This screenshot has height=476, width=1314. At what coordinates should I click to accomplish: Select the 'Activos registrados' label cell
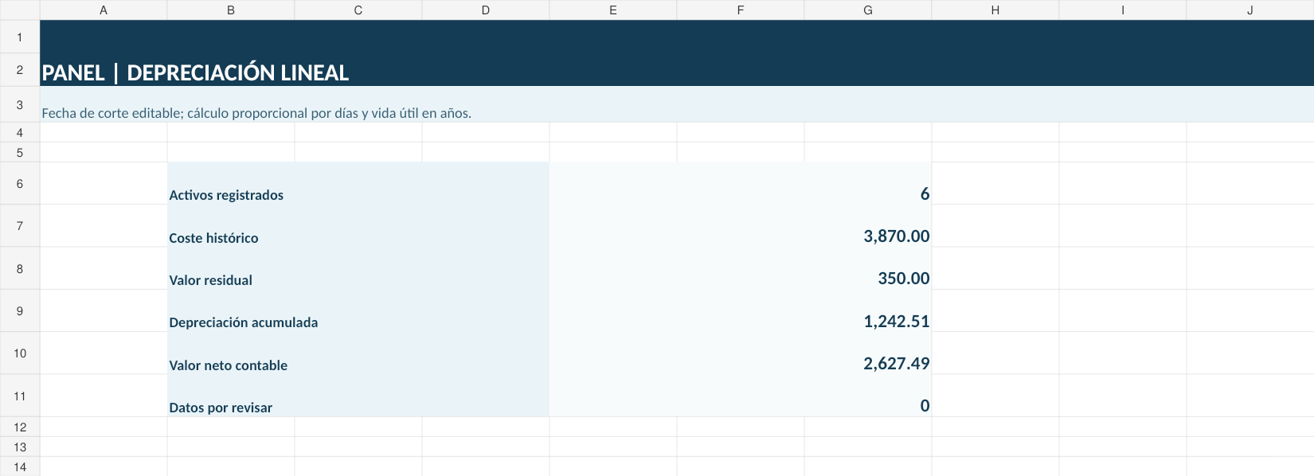pyautogui.click(x=358, y=183)
